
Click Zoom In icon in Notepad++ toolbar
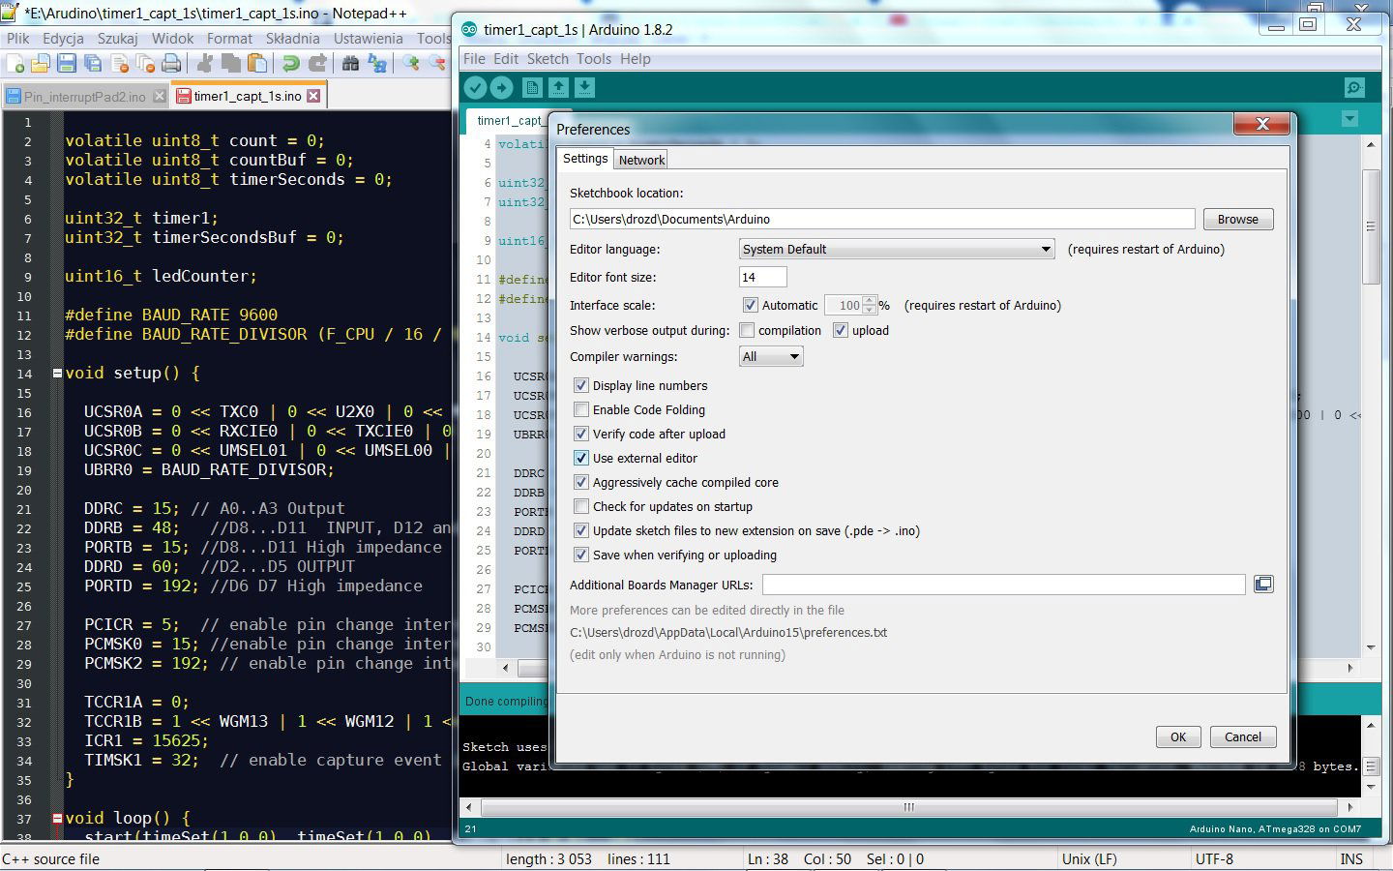tap(411, 64)
